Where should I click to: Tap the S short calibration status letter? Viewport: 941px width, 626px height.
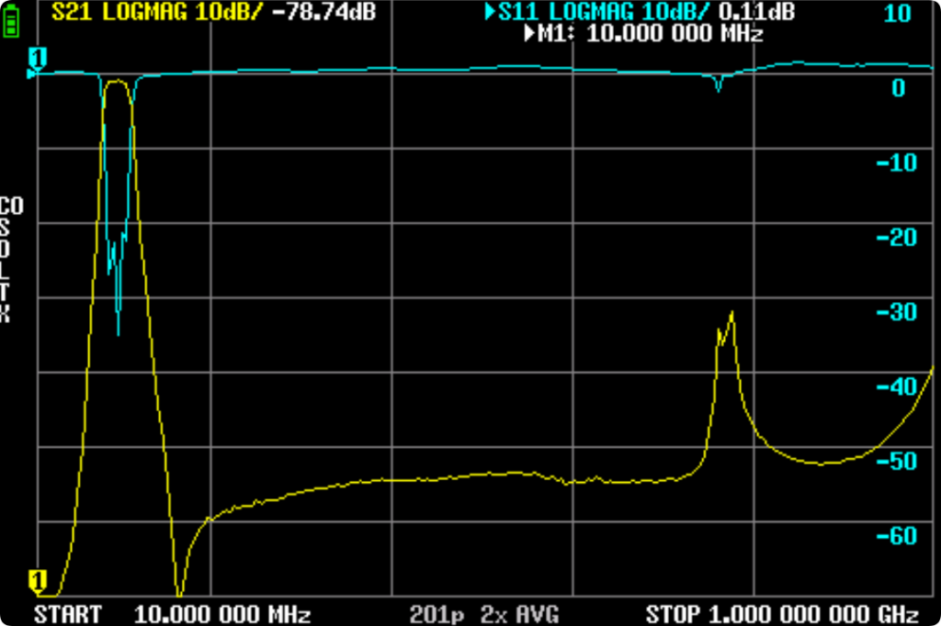(6, 227)
